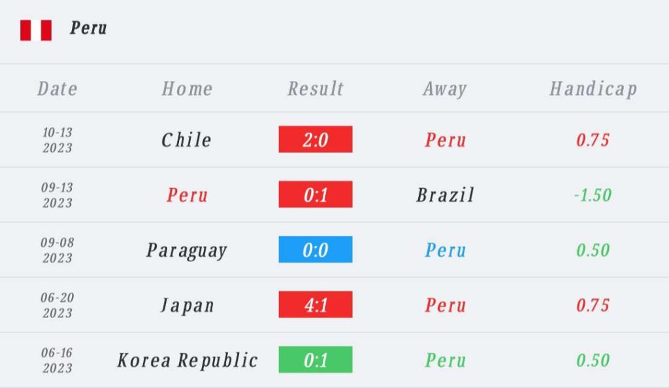The width and height of the screenshot is (669, 388).
Task: Open the blue 0:0 result badge
Action: [316, 250]
